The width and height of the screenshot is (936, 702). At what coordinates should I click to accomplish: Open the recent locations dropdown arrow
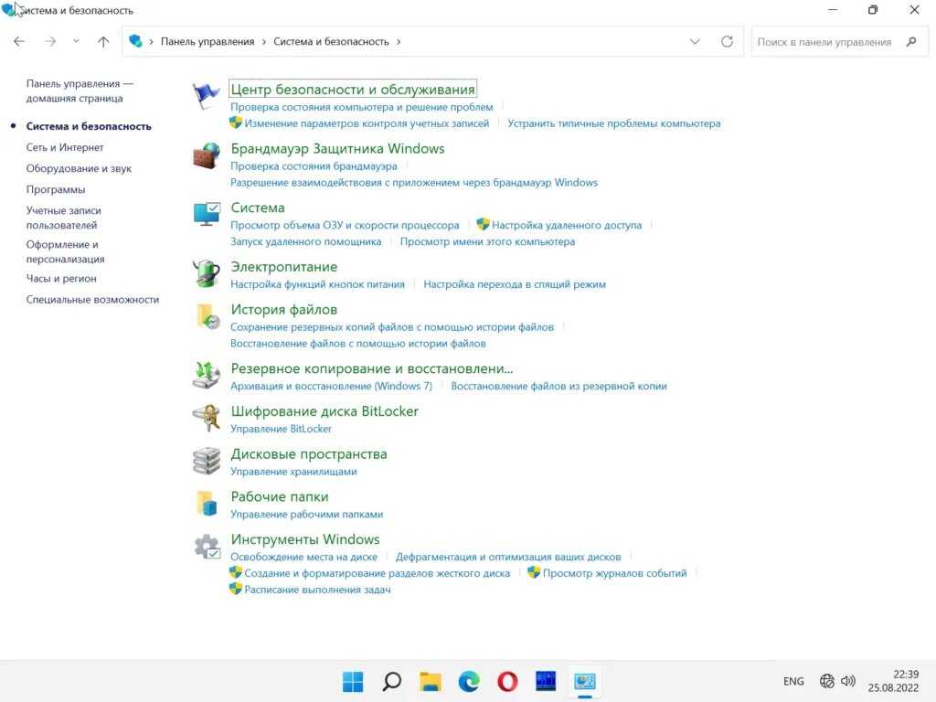[x=76, y=41]
